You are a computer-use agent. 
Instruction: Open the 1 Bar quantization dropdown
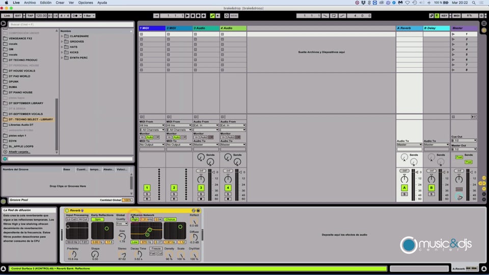tap(89, 16)
